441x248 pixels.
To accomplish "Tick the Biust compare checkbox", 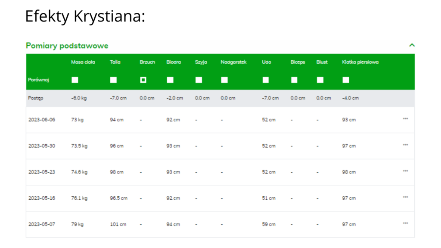I will click(320, 80).
